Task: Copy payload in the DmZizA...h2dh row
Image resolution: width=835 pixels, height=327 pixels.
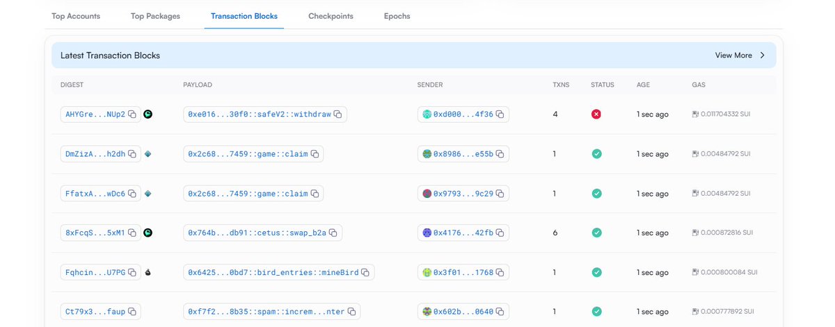Action: point(315,153)
